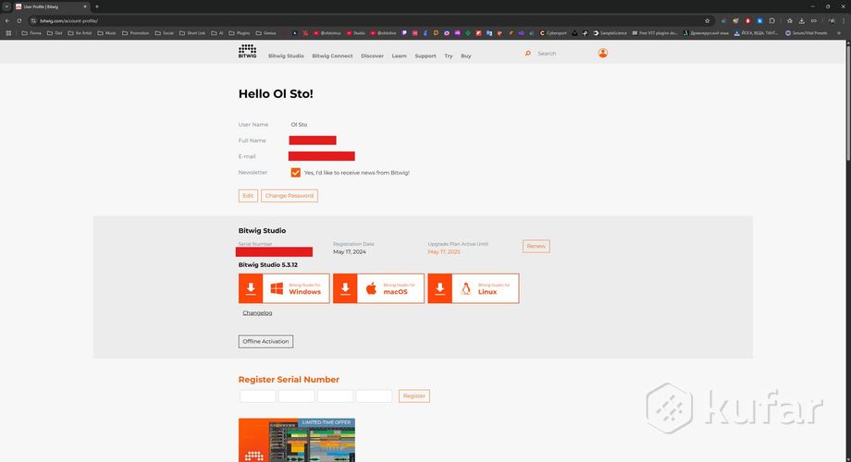Open the Buy menu item
Image resolution: width=851 pixels, height=462 pixels.
(466, 55)
